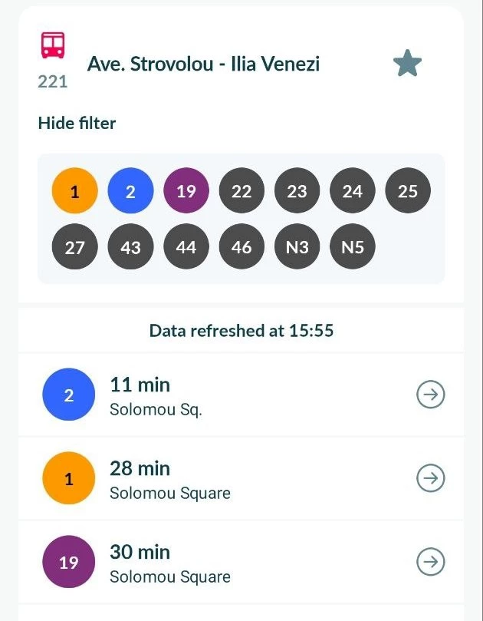Open details arrow for route 19 arrival
This screenshot has height=621, width=483.
tap(430, 562)
